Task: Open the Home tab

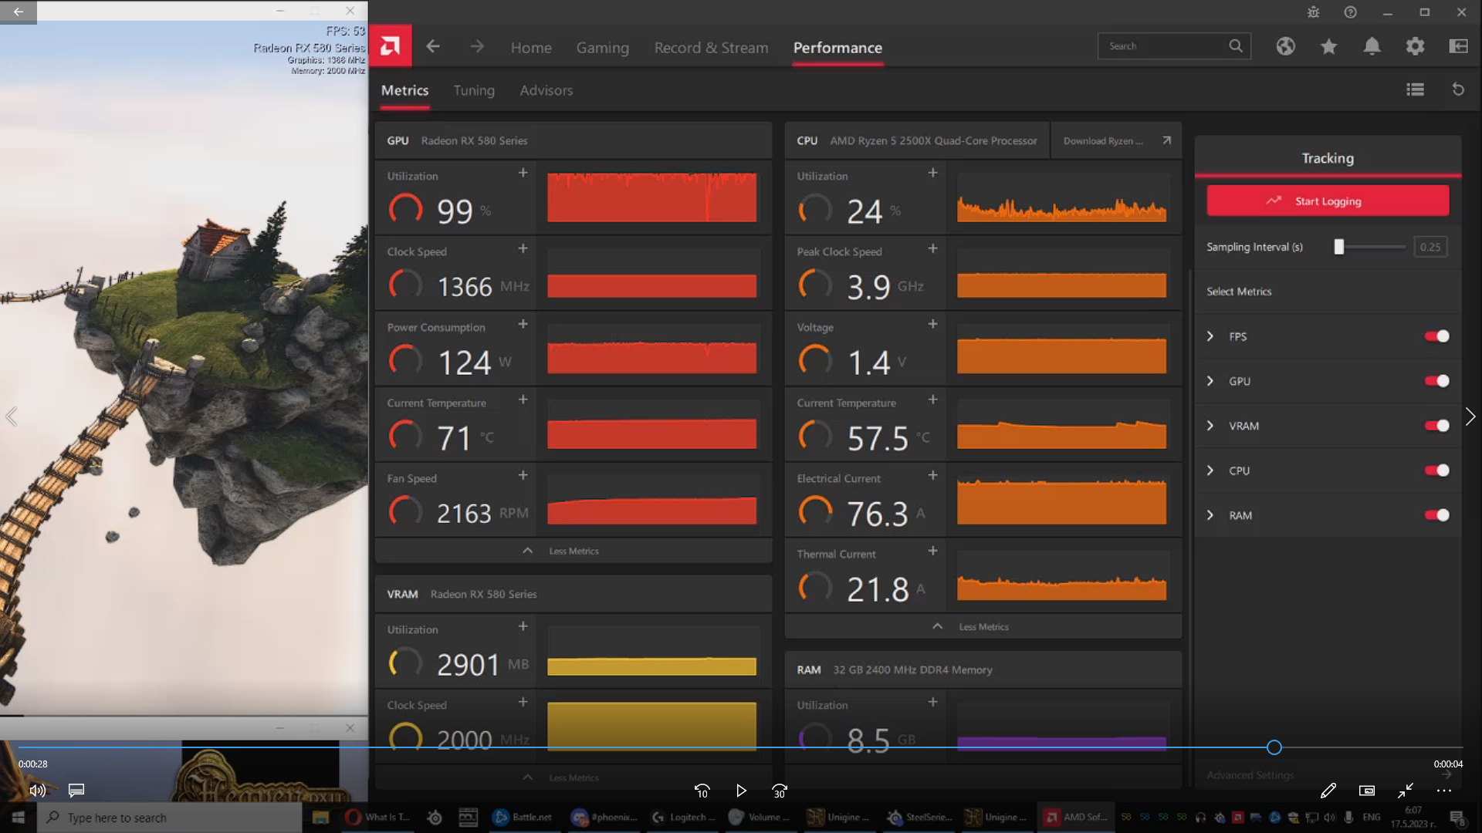Action: coord(531,48)
